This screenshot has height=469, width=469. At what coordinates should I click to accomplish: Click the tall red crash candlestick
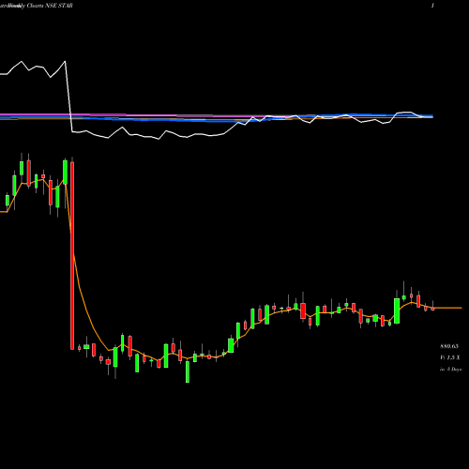point(72,255)
